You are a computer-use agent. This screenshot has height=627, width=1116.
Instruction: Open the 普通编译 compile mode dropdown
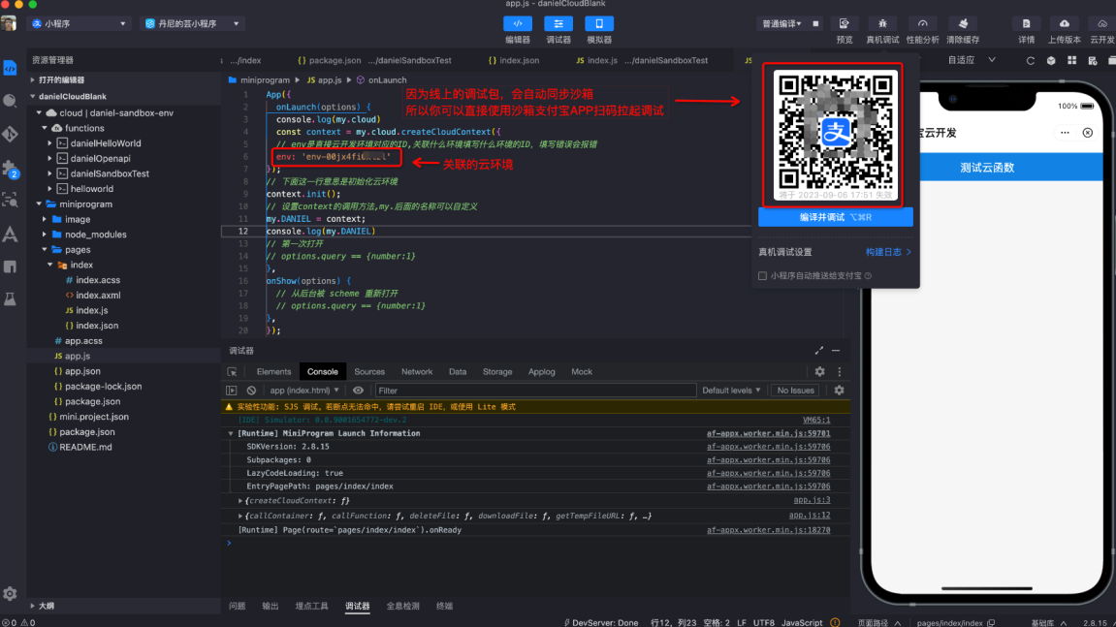click(781, 23)
